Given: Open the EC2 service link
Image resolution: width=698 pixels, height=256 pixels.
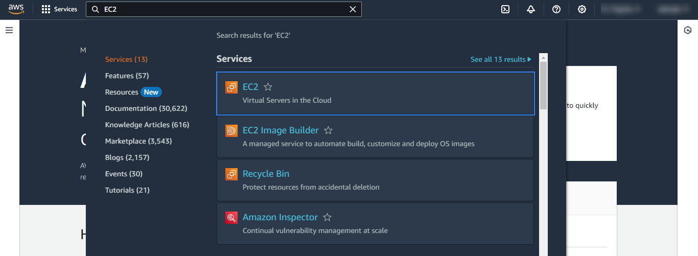Looking at the screenshot, I should tap(250, 87).
